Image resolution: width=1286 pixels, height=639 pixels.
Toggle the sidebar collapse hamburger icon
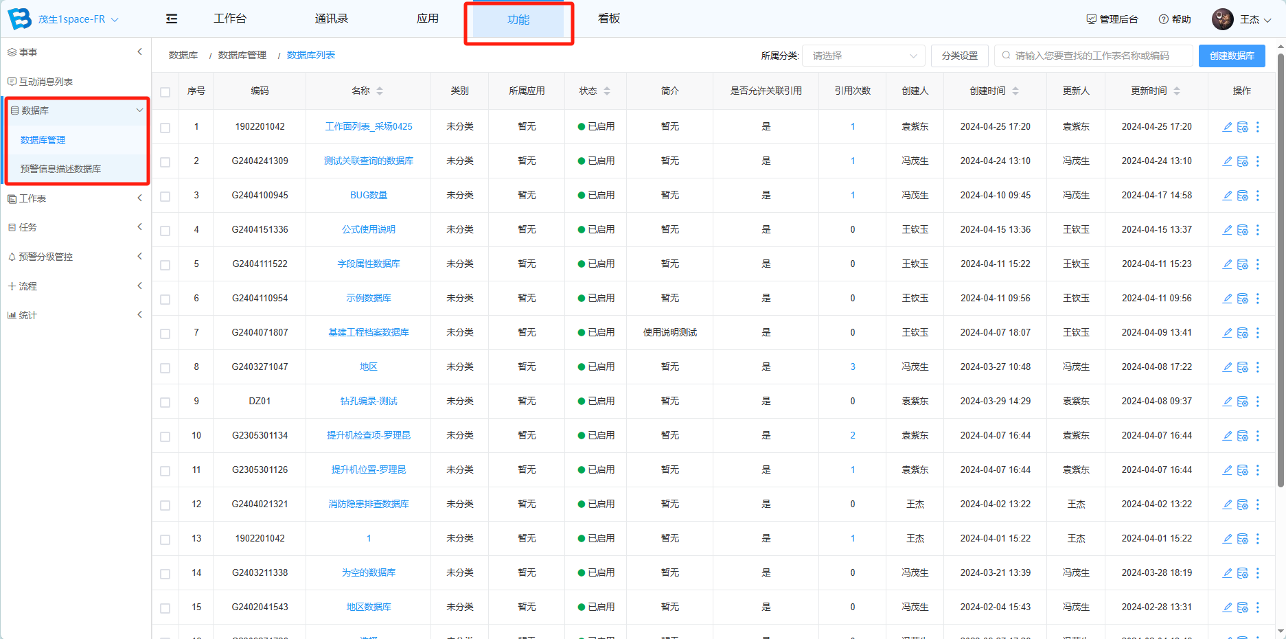click(172, 19)
